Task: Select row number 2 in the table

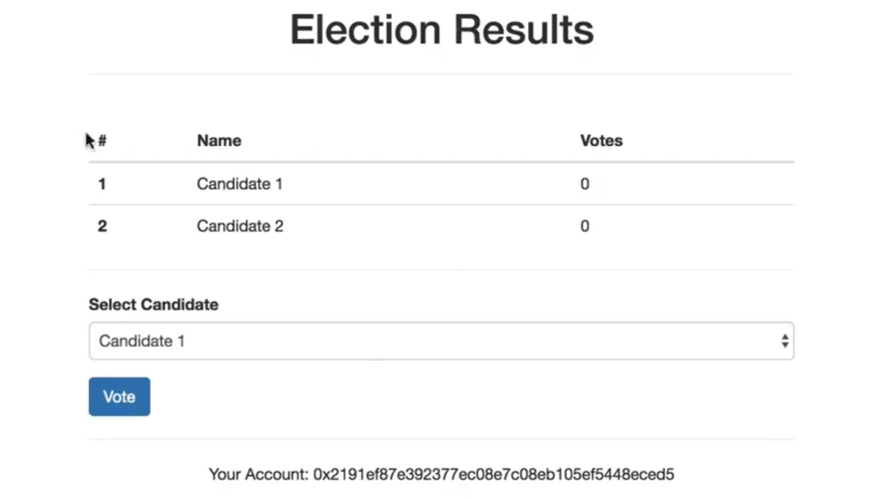Action: (x=102, y=226)
